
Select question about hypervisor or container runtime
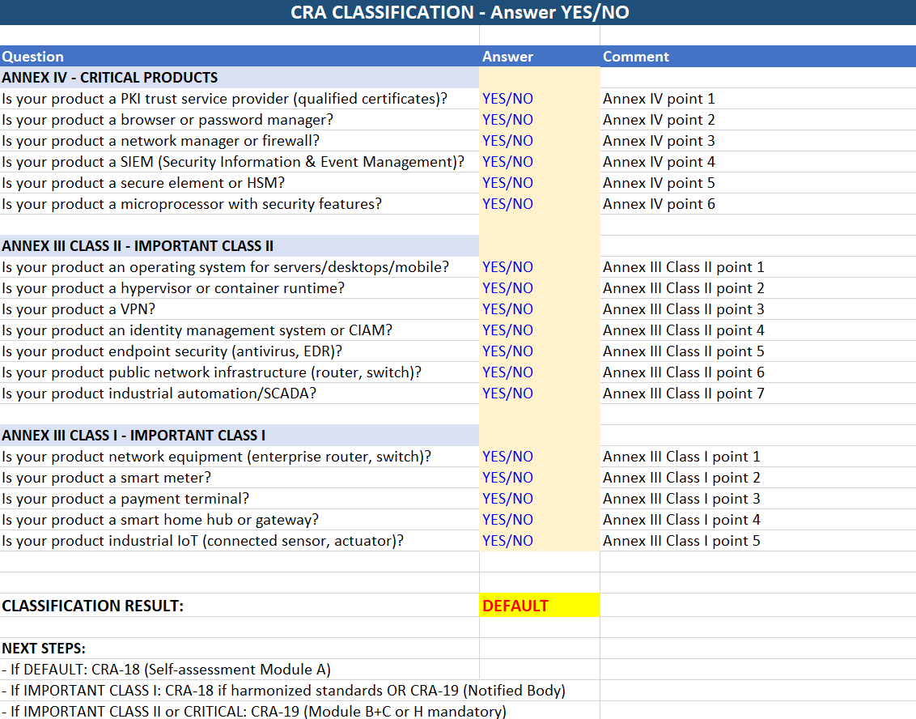point(173,288)
